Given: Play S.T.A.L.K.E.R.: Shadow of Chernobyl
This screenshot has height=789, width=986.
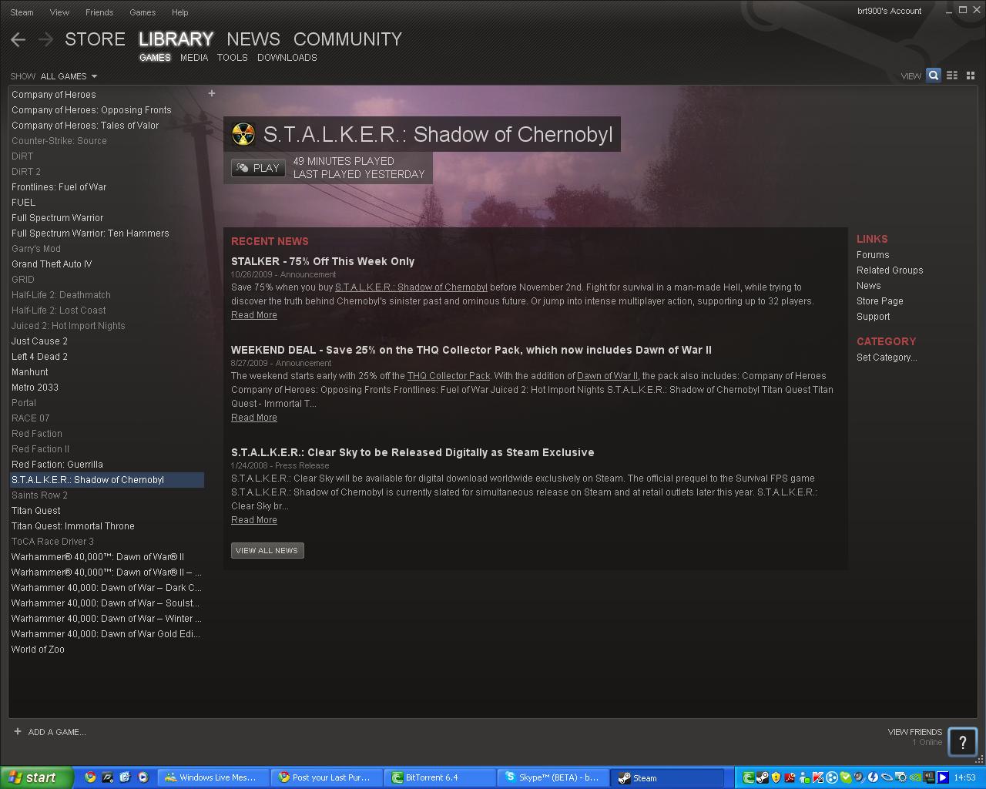Looking at the screenshot, I should click(259, 168).
